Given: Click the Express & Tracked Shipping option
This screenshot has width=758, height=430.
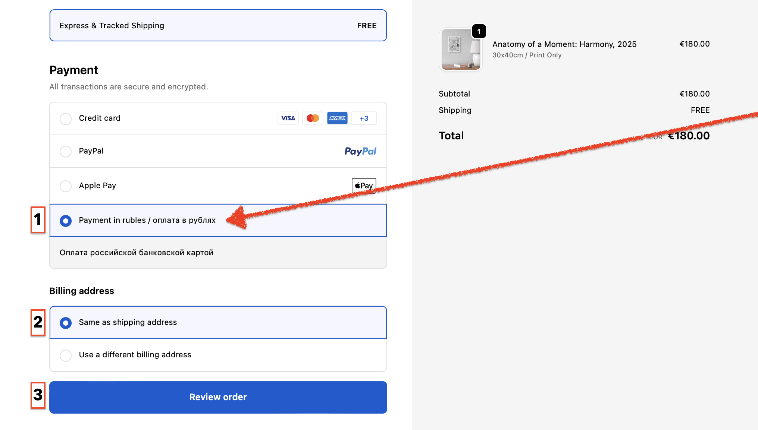Looking at the screenshot, I should point(218,25).
